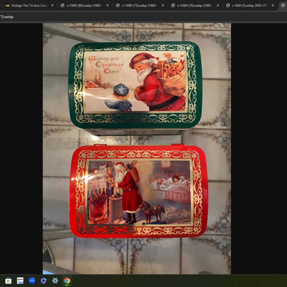287x287 pixels.
Task: Open Microsoft 365 Copilot from the taskbar
Action: pyautogui.click(x=44, y=281)
